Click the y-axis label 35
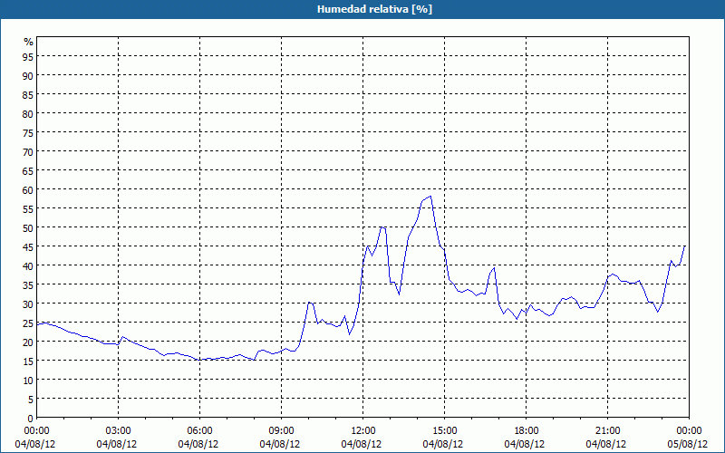The width and height of the screenshot is (725, 453). [28, 284]
